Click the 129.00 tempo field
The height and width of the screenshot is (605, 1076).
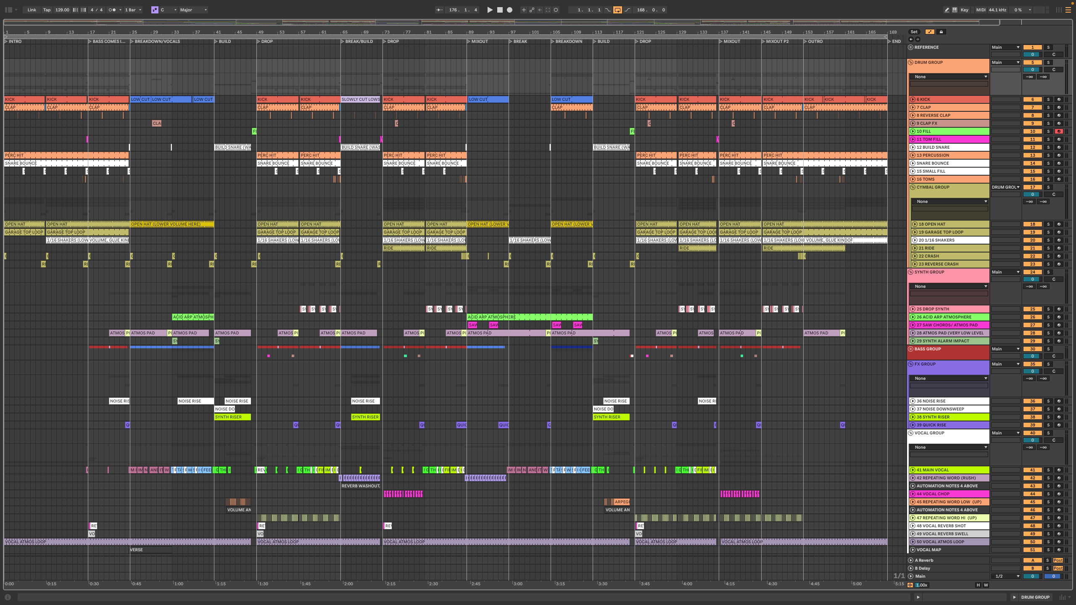coord(62,10)
